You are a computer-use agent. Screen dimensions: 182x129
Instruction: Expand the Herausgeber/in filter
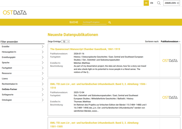22,52
